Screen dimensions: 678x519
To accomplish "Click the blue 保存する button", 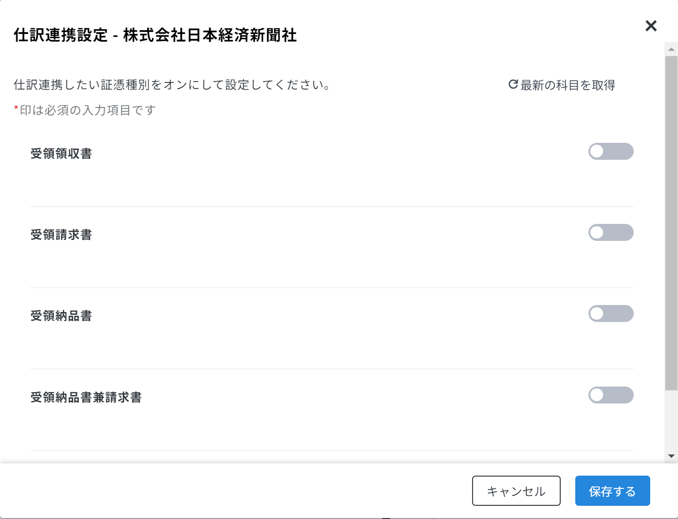I will (613, 491).
